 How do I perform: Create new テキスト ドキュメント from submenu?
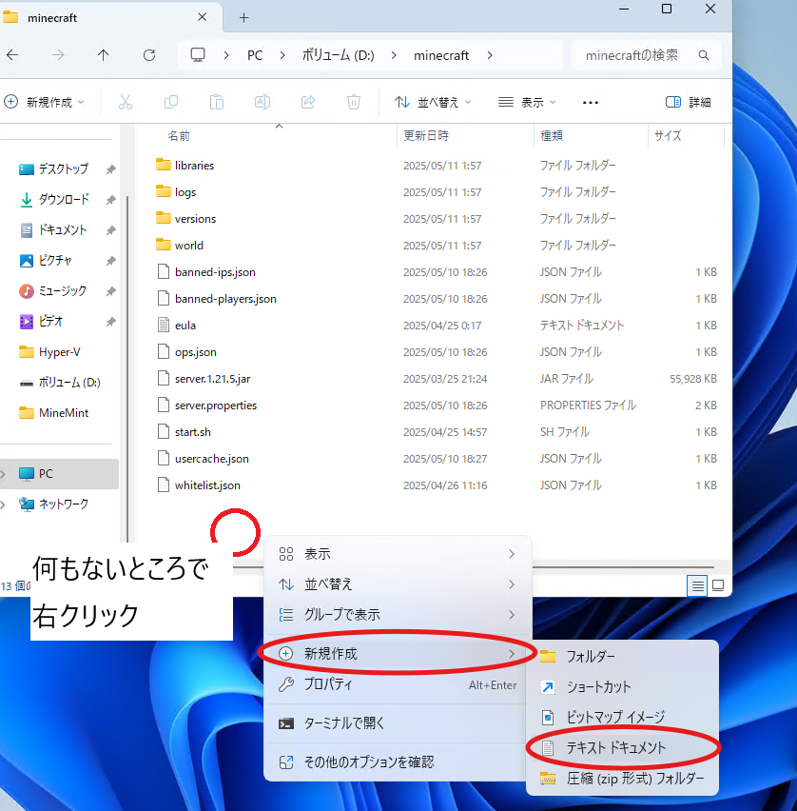tap(622, 748)
